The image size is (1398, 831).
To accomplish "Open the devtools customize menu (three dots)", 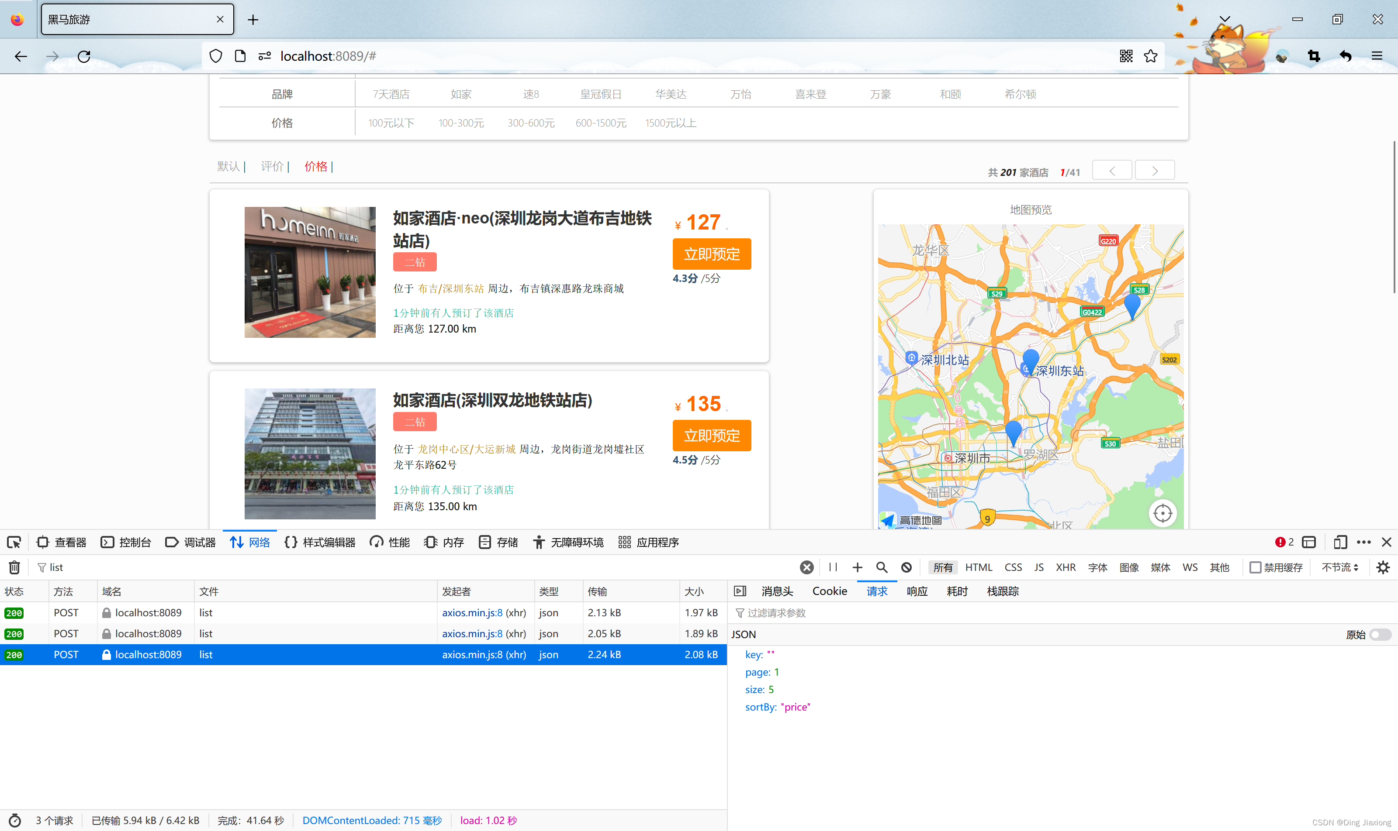I will pyautogui.click(x=1364, y=542).
